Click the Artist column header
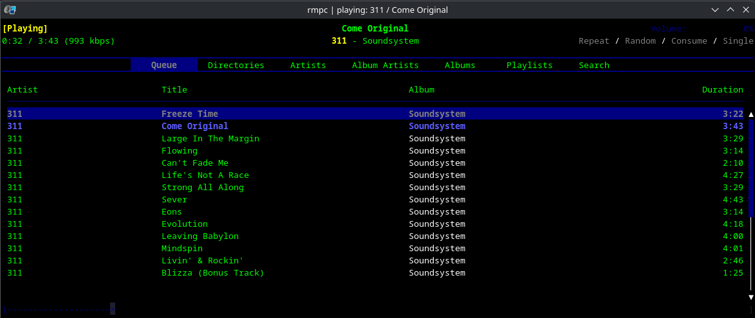755x318 pixels. point(22,90)
